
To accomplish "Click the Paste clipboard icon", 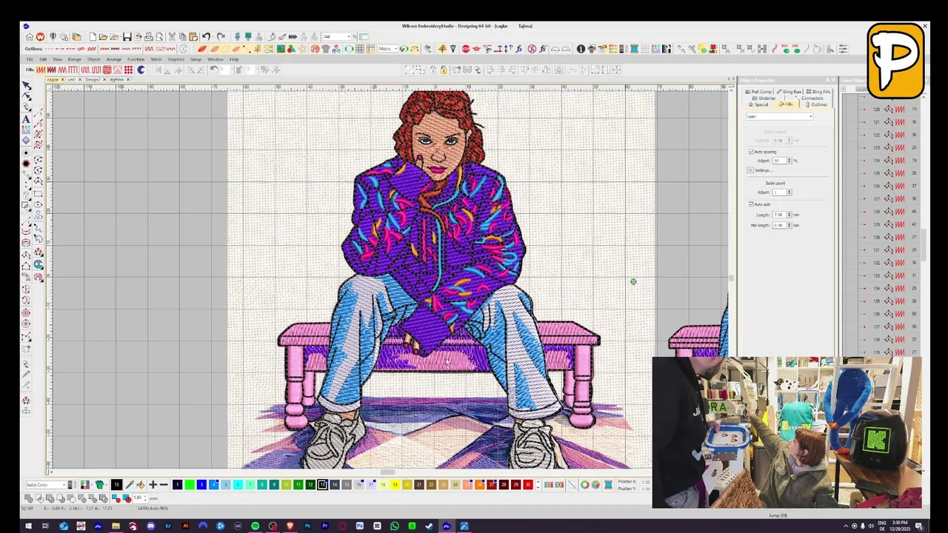I will [193, 36].
